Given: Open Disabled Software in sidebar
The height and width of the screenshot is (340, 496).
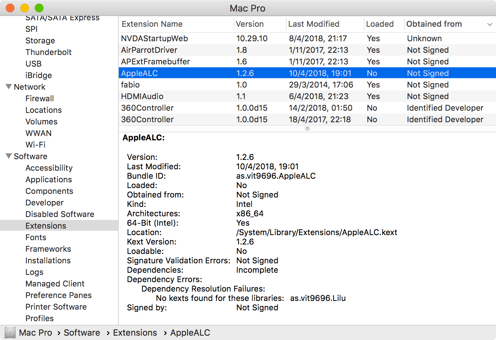Looking at the screenshot, I should pos(60,214).
